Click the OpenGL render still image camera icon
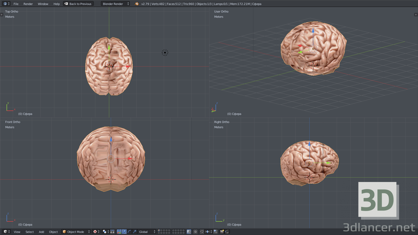418x235 pixels. coord(222,232)
